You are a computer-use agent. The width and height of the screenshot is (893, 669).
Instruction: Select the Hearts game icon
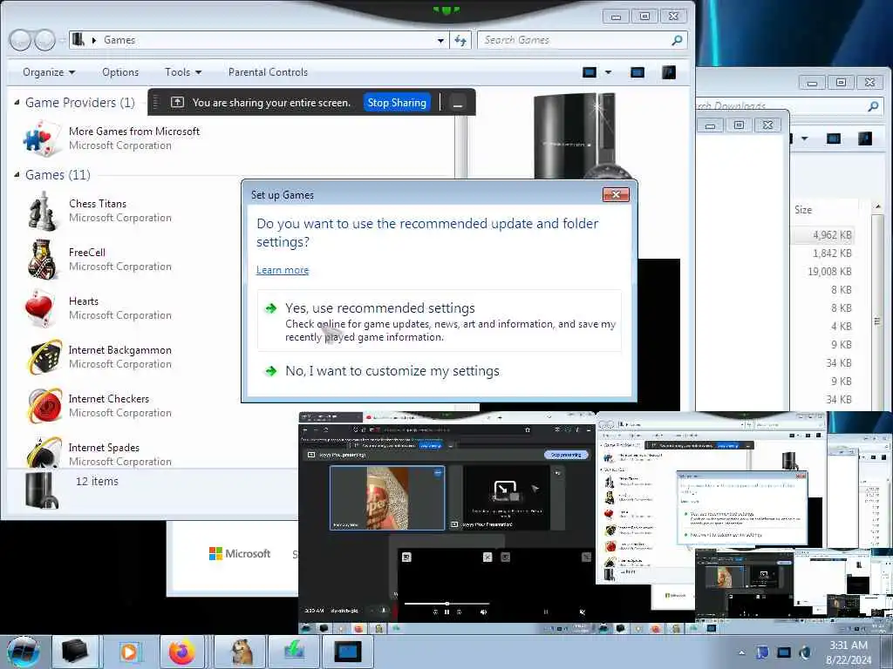(x=41, y=308)
